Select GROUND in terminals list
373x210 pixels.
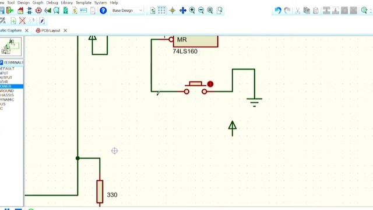point(7,91)
